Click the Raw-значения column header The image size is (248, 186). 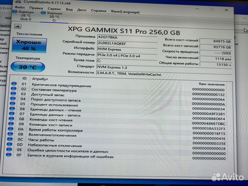point(212,84)
